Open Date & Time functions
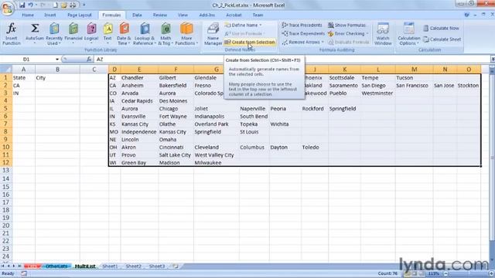The height and width of the screenshot is (278, 495). (x=124, y=34)
